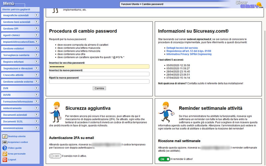Click the Reminder settimanale mascot image
Viewport: 266px width, 166px height.
(x=166, y=112)
